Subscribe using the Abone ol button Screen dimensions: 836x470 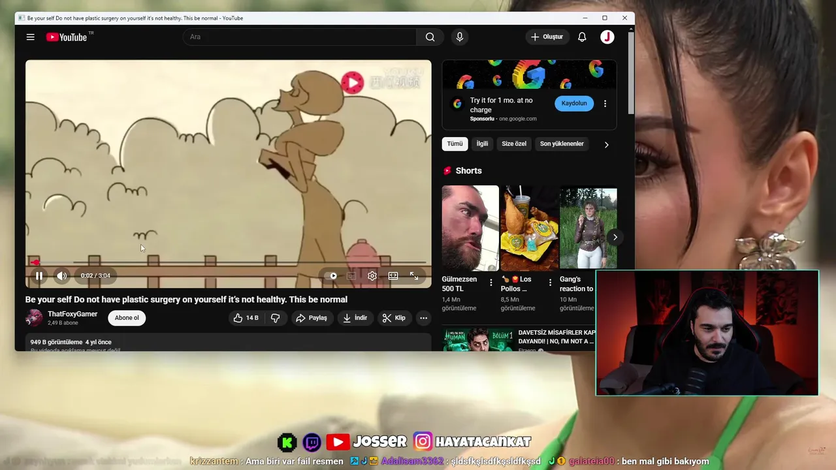tap(127, 318)
